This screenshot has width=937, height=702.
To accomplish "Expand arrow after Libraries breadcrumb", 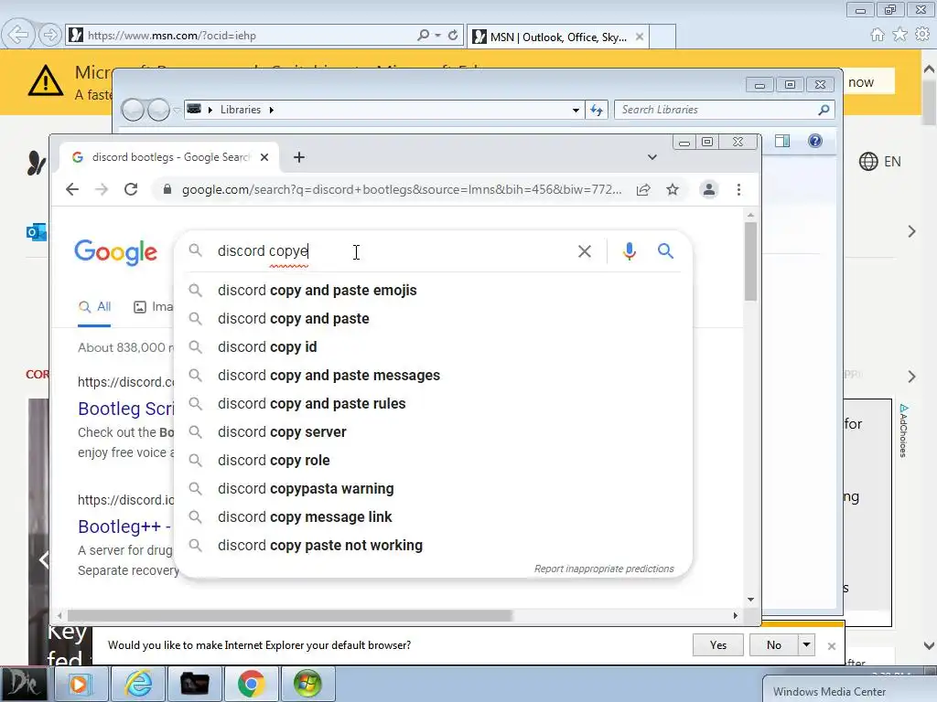I will click(271, 110).
